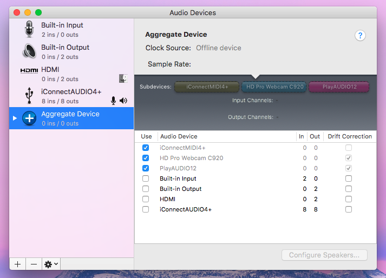Click the Configure Speakers button

tap(324, 255)
